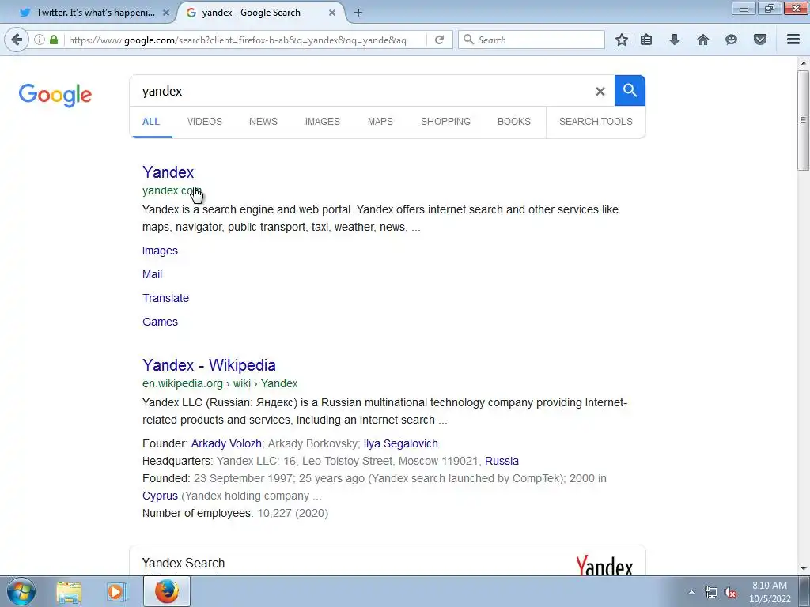Open SEARCH TOOLS options
810x607 pixels.
click(x=596, y=122)
